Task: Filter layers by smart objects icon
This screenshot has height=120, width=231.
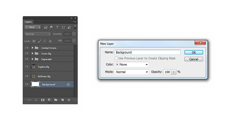Action: tap(69, 27)
